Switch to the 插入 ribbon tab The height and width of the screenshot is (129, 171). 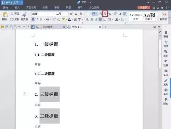(x=17, y=8)
